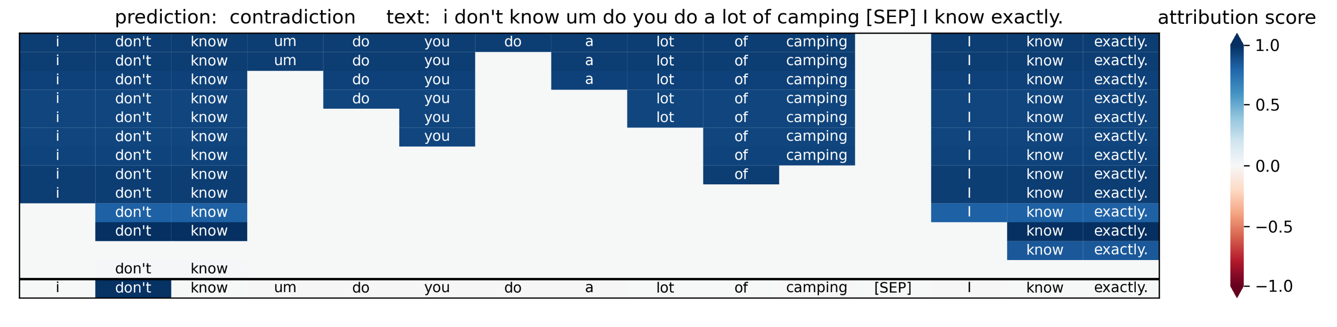Image resolution: width=1337 pixels, height=327 pixels.
Task: Click the 0.5 tick label on the colorbar
Action: [x=1267, y=106]
